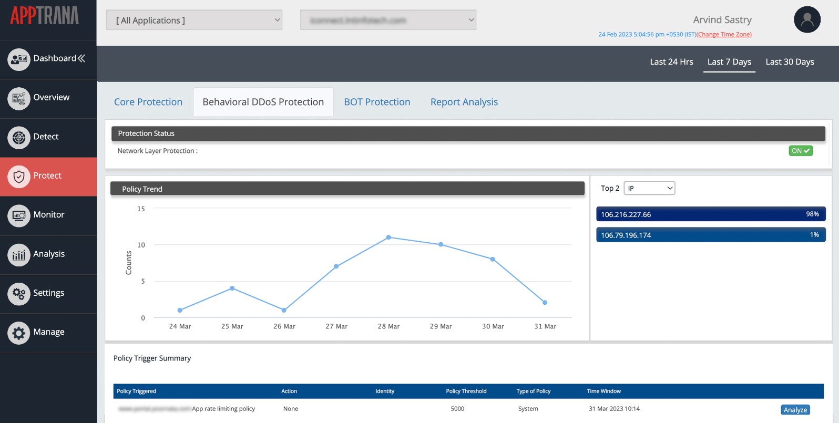Toggle Network Layer Protection ON switch
This screenshot has height=423, width=839.
pos(801,151)
